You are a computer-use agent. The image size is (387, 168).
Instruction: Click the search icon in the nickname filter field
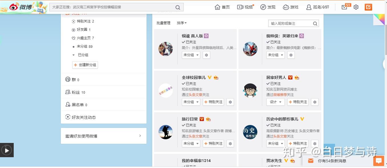(x=315, y=24)
